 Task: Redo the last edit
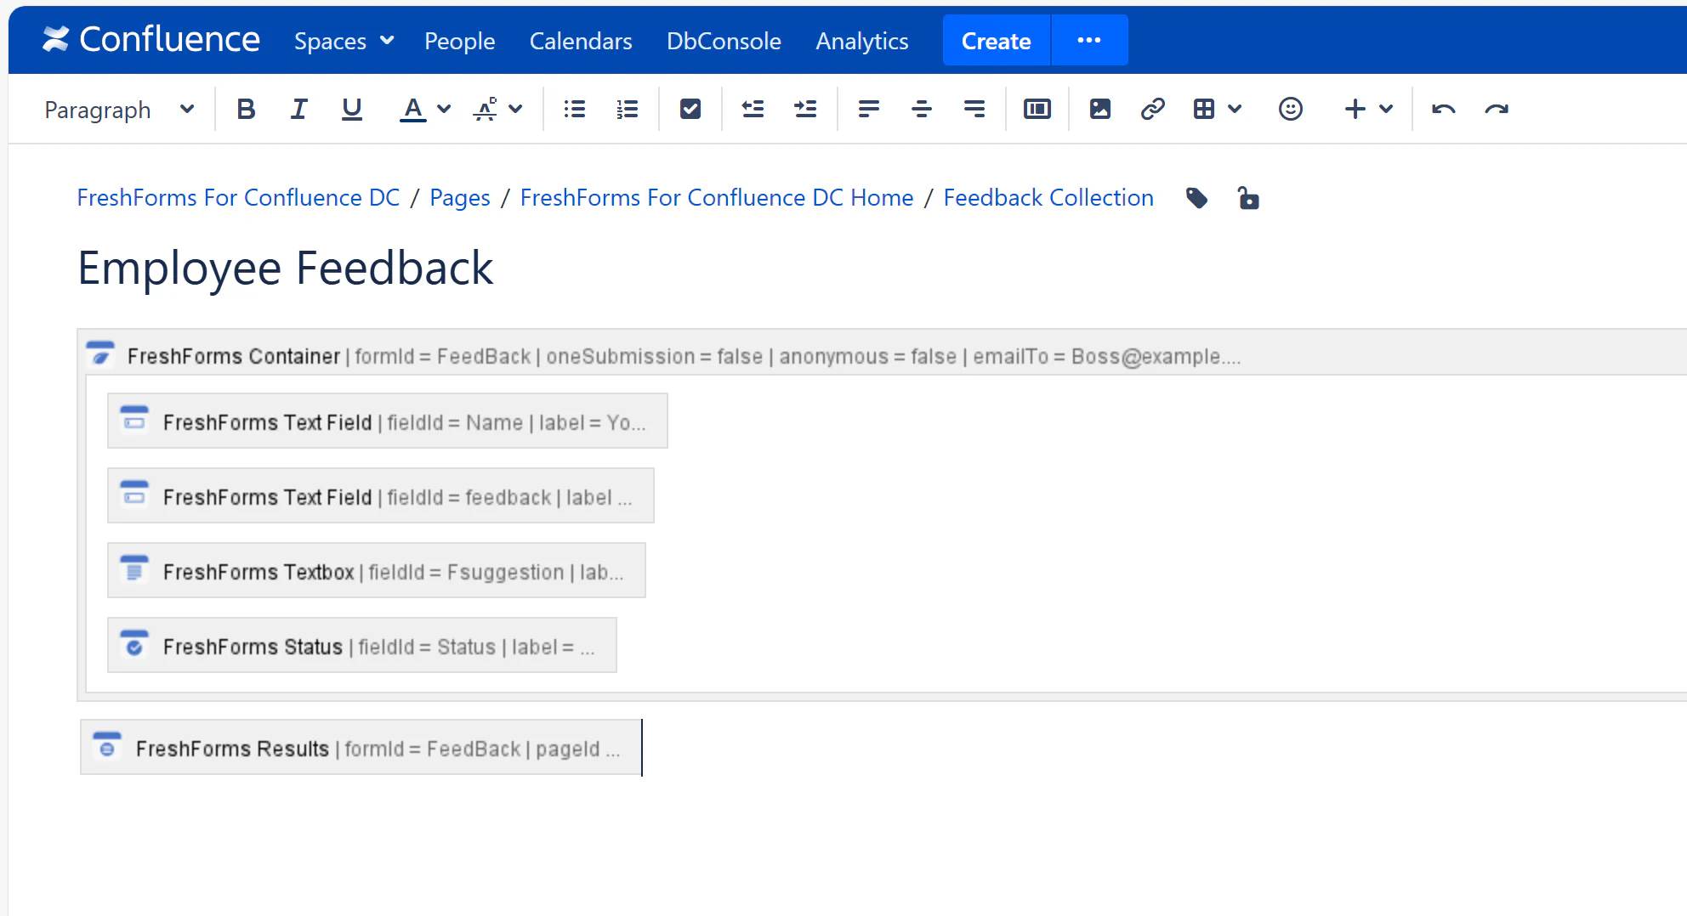click(x=1496, y=110)
